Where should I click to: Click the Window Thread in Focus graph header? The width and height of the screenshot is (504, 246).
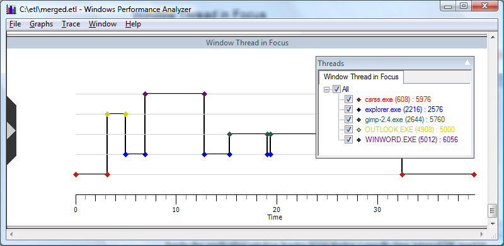tap(247, 42)
